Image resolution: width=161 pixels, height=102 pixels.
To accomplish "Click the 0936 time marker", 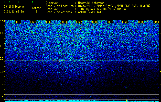I will point(94,22).
